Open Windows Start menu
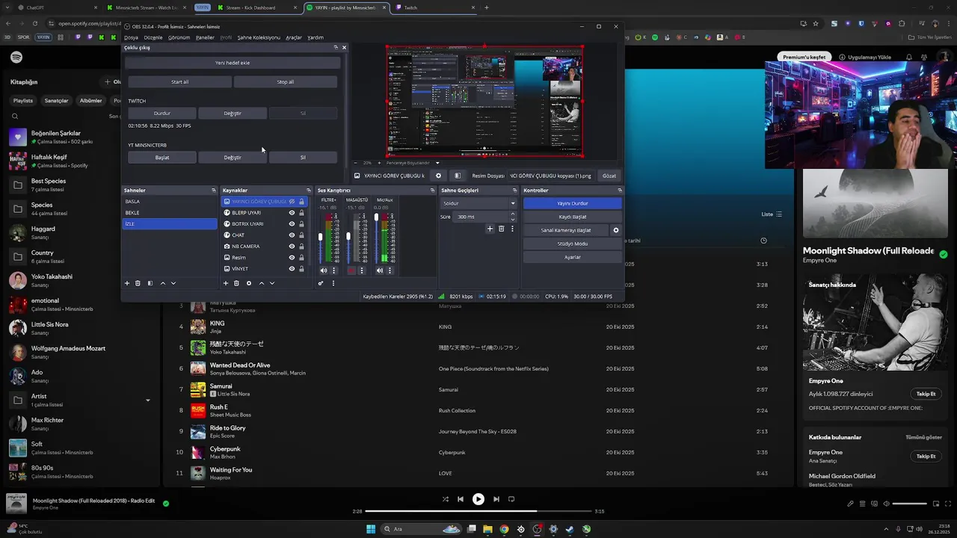 pyautogui.click(x=371, y=529)
